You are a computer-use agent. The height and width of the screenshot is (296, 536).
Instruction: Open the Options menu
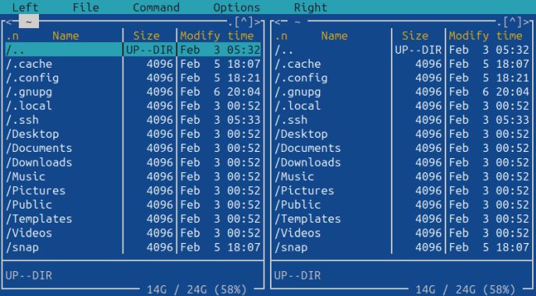[236, 7]
